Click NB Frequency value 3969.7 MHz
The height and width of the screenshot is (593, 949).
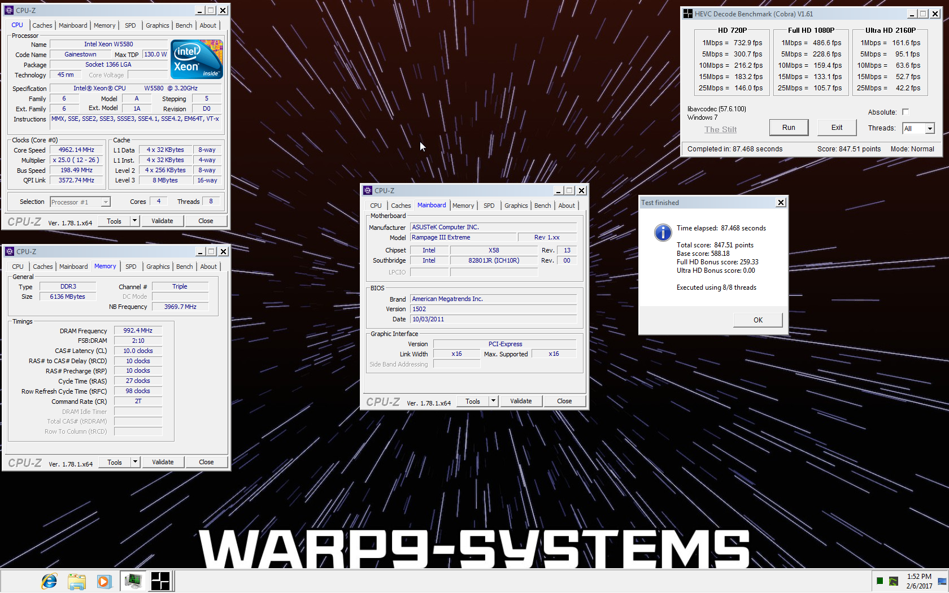pyautogui.click(x=180, y=307)
